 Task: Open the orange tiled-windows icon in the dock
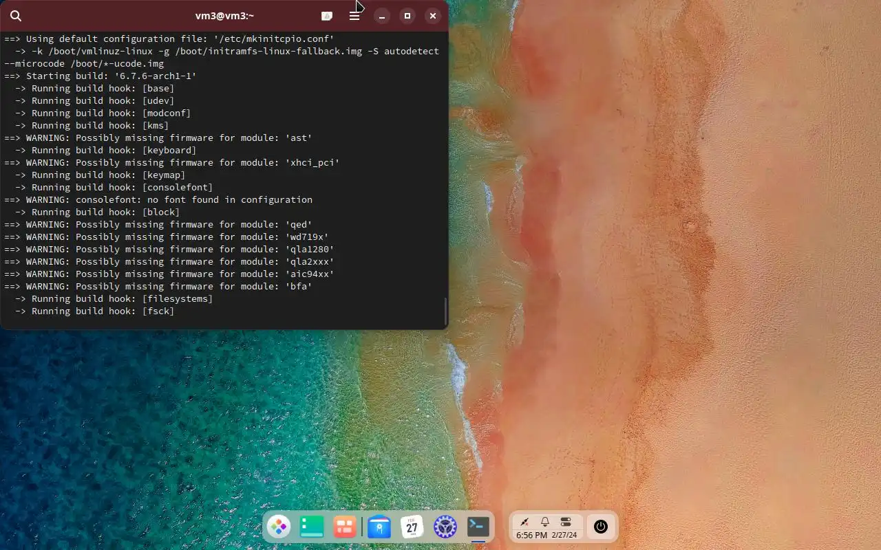(x=345, y=527)
